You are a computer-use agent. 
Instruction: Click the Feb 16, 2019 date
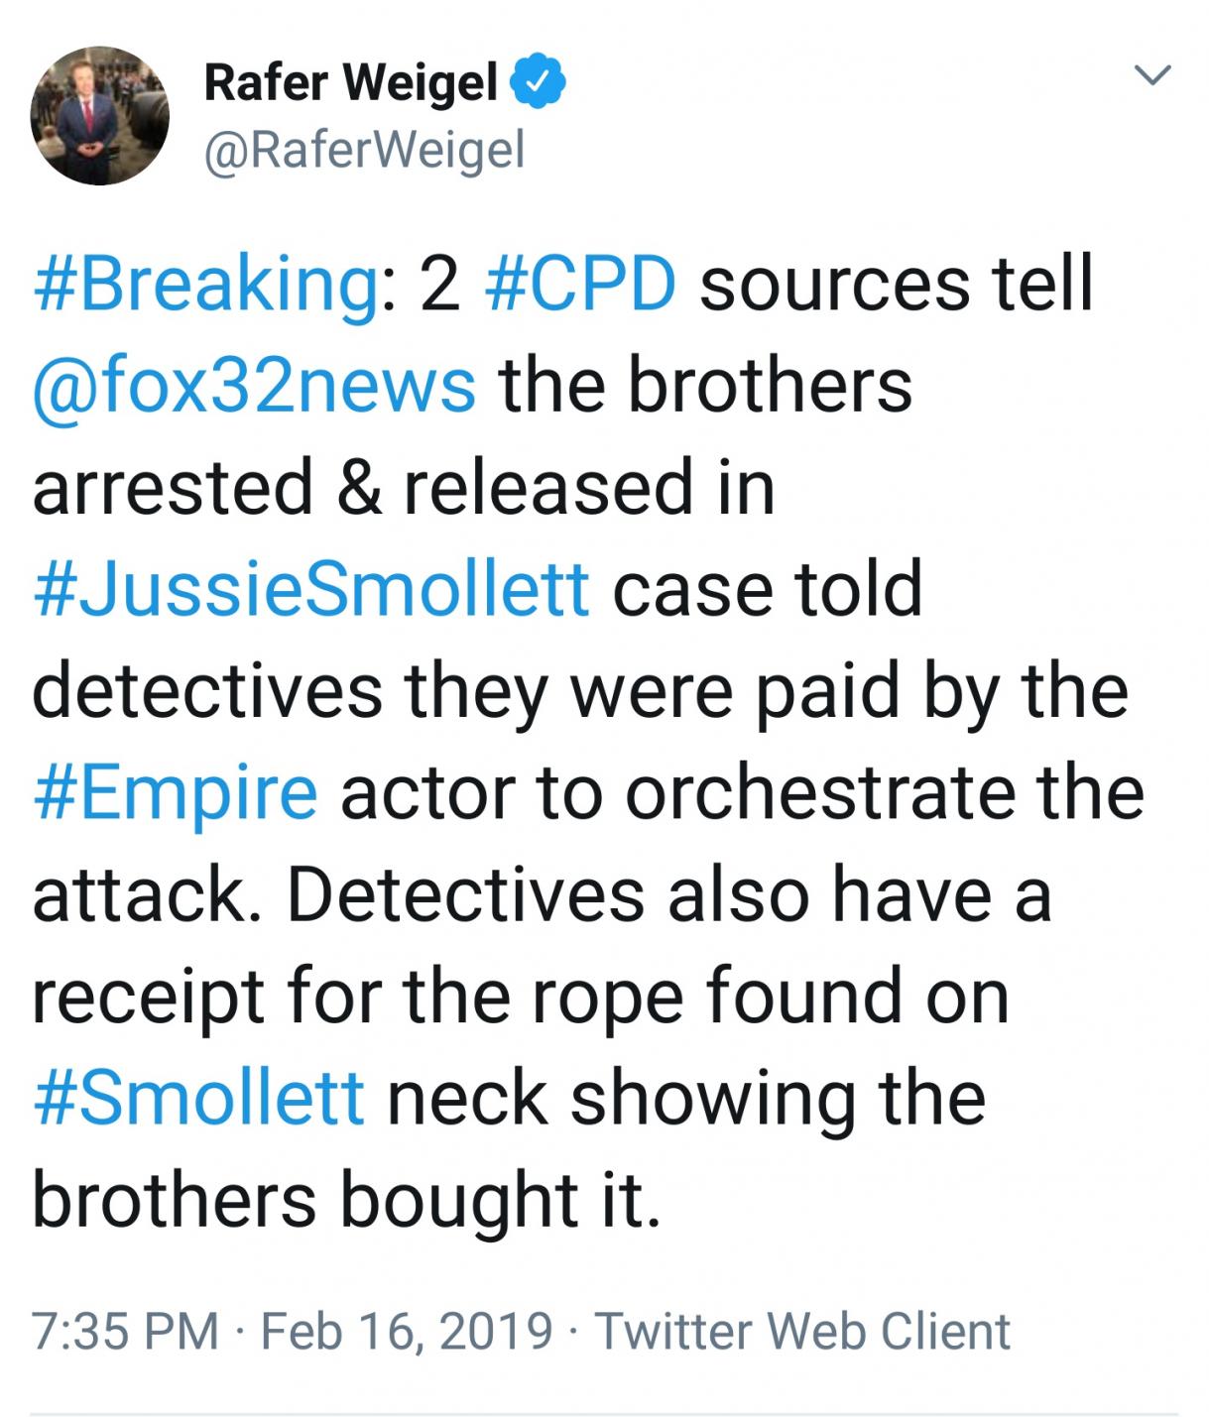pyautogui.click(x=407, y=1331)
